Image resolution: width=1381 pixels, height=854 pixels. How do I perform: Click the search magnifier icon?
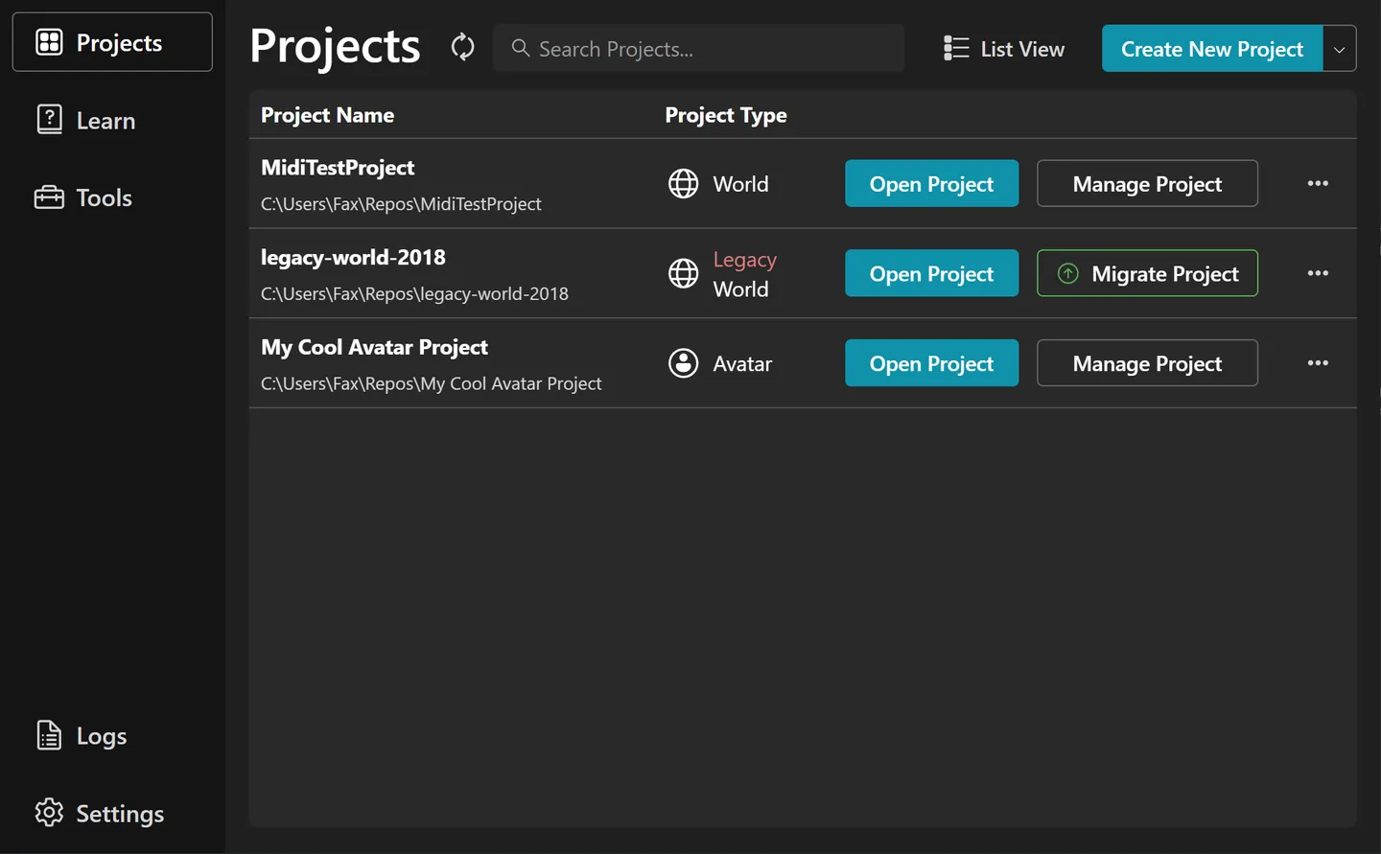[x=521, y=48]
